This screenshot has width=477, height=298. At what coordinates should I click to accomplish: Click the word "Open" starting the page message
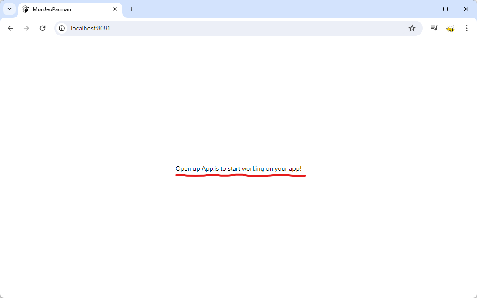click(183, 169)
